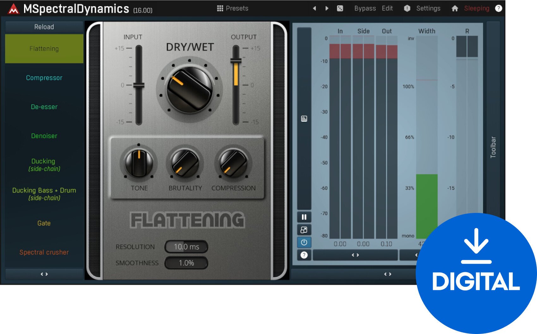Screen dimensions: 537x334
Task: Click the meter view icon on sidebar
Action: 304,119
